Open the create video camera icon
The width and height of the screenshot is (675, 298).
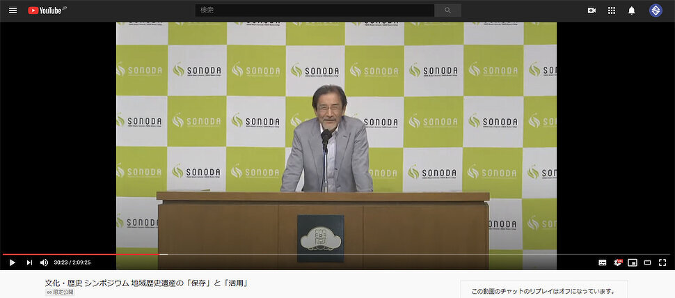pyautogui.click(x=591, y=10)
